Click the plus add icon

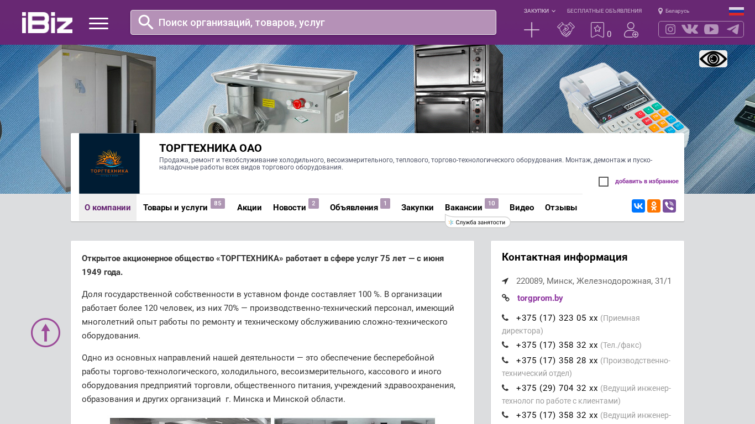point(532,30)
